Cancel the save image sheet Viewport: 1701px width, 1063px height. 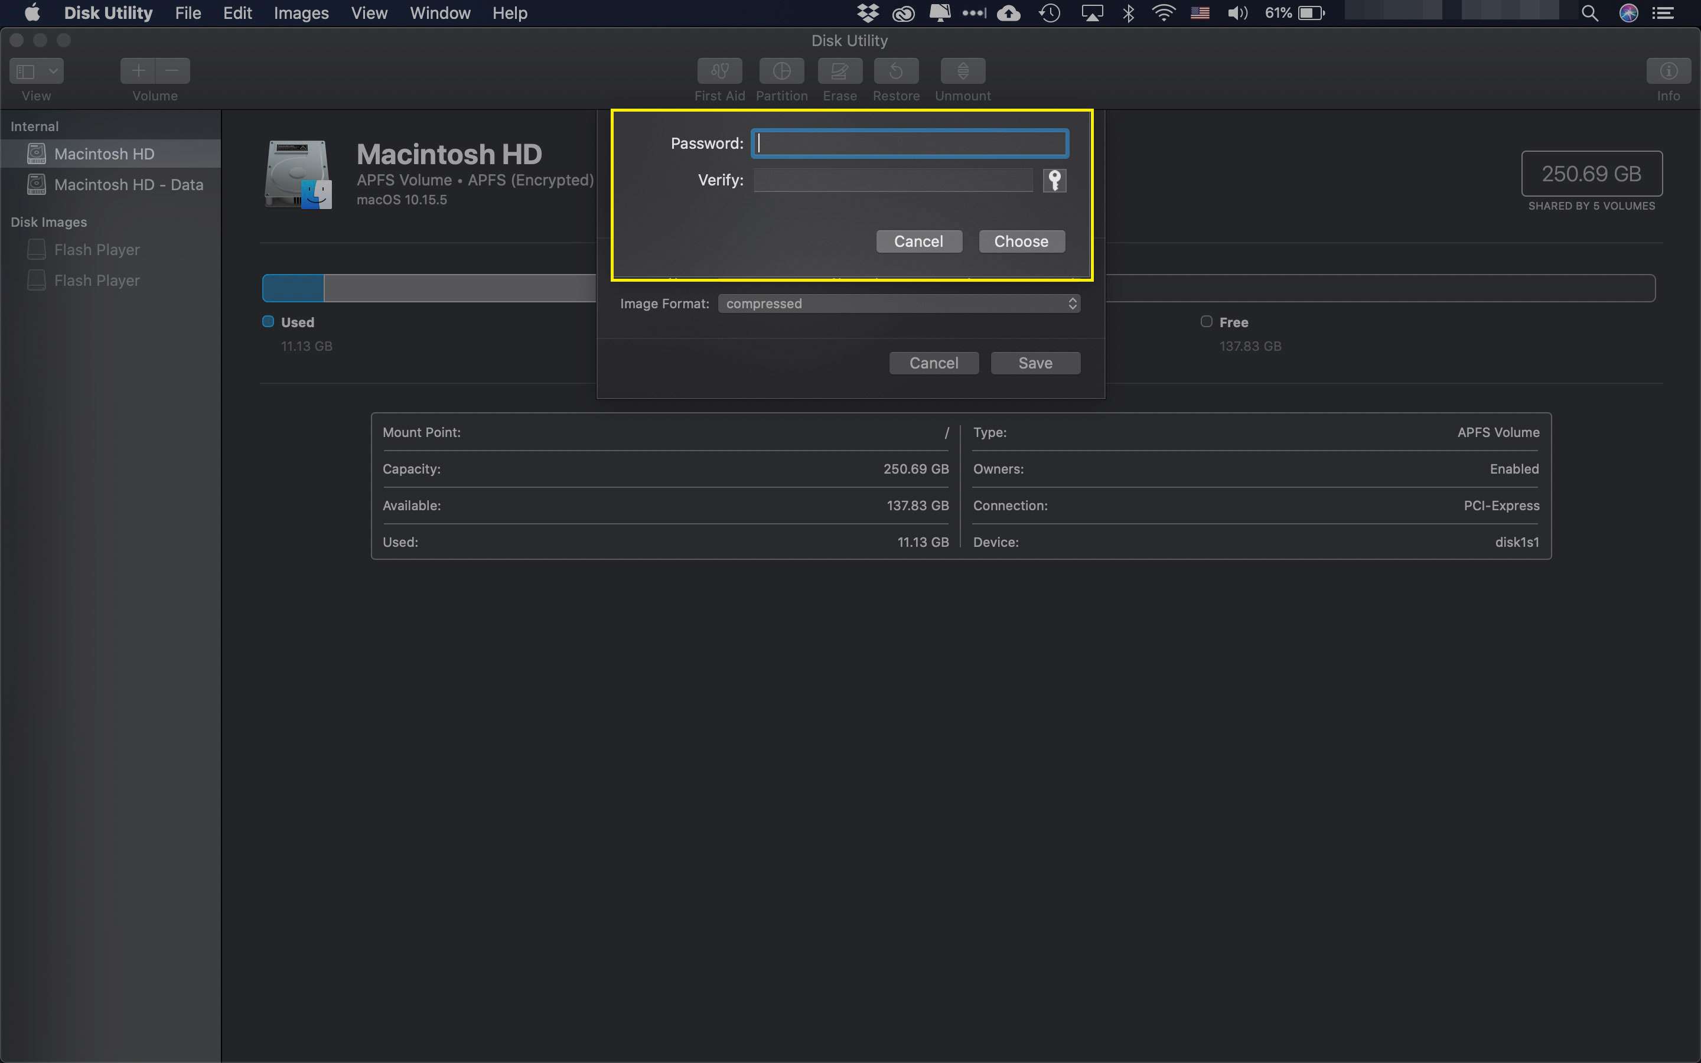[x=933, y=363]
